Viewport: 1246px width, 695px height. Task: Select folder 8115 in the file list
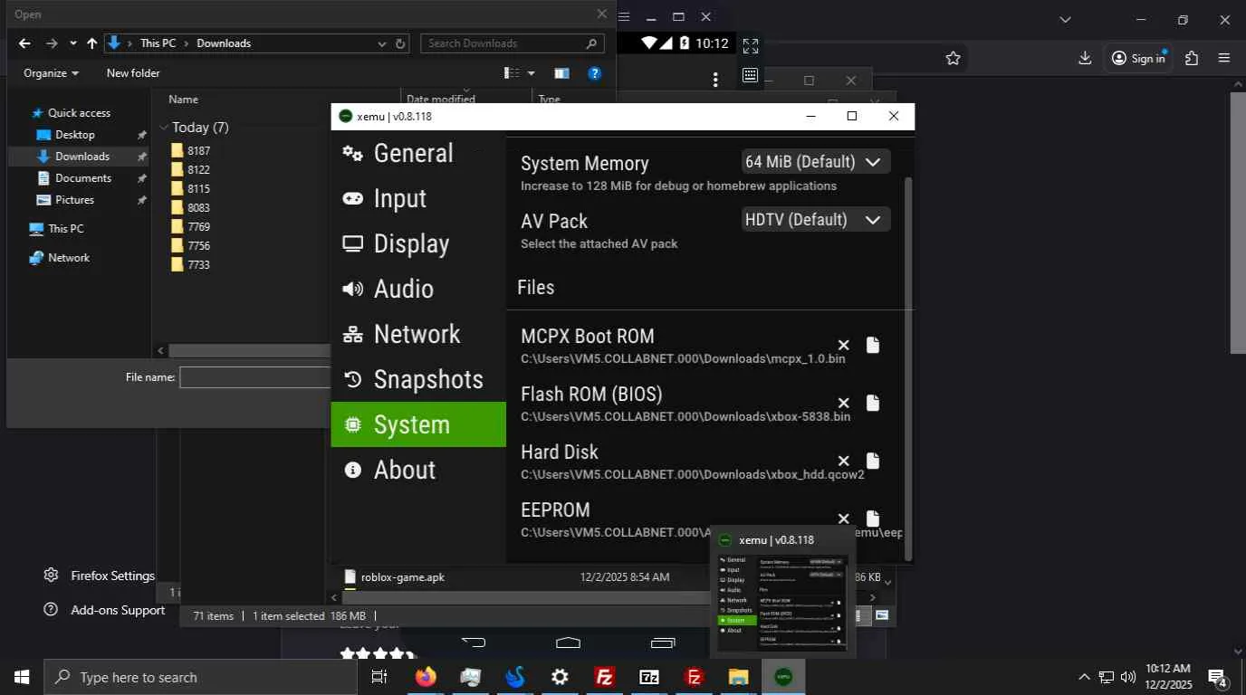coord(198,188)
